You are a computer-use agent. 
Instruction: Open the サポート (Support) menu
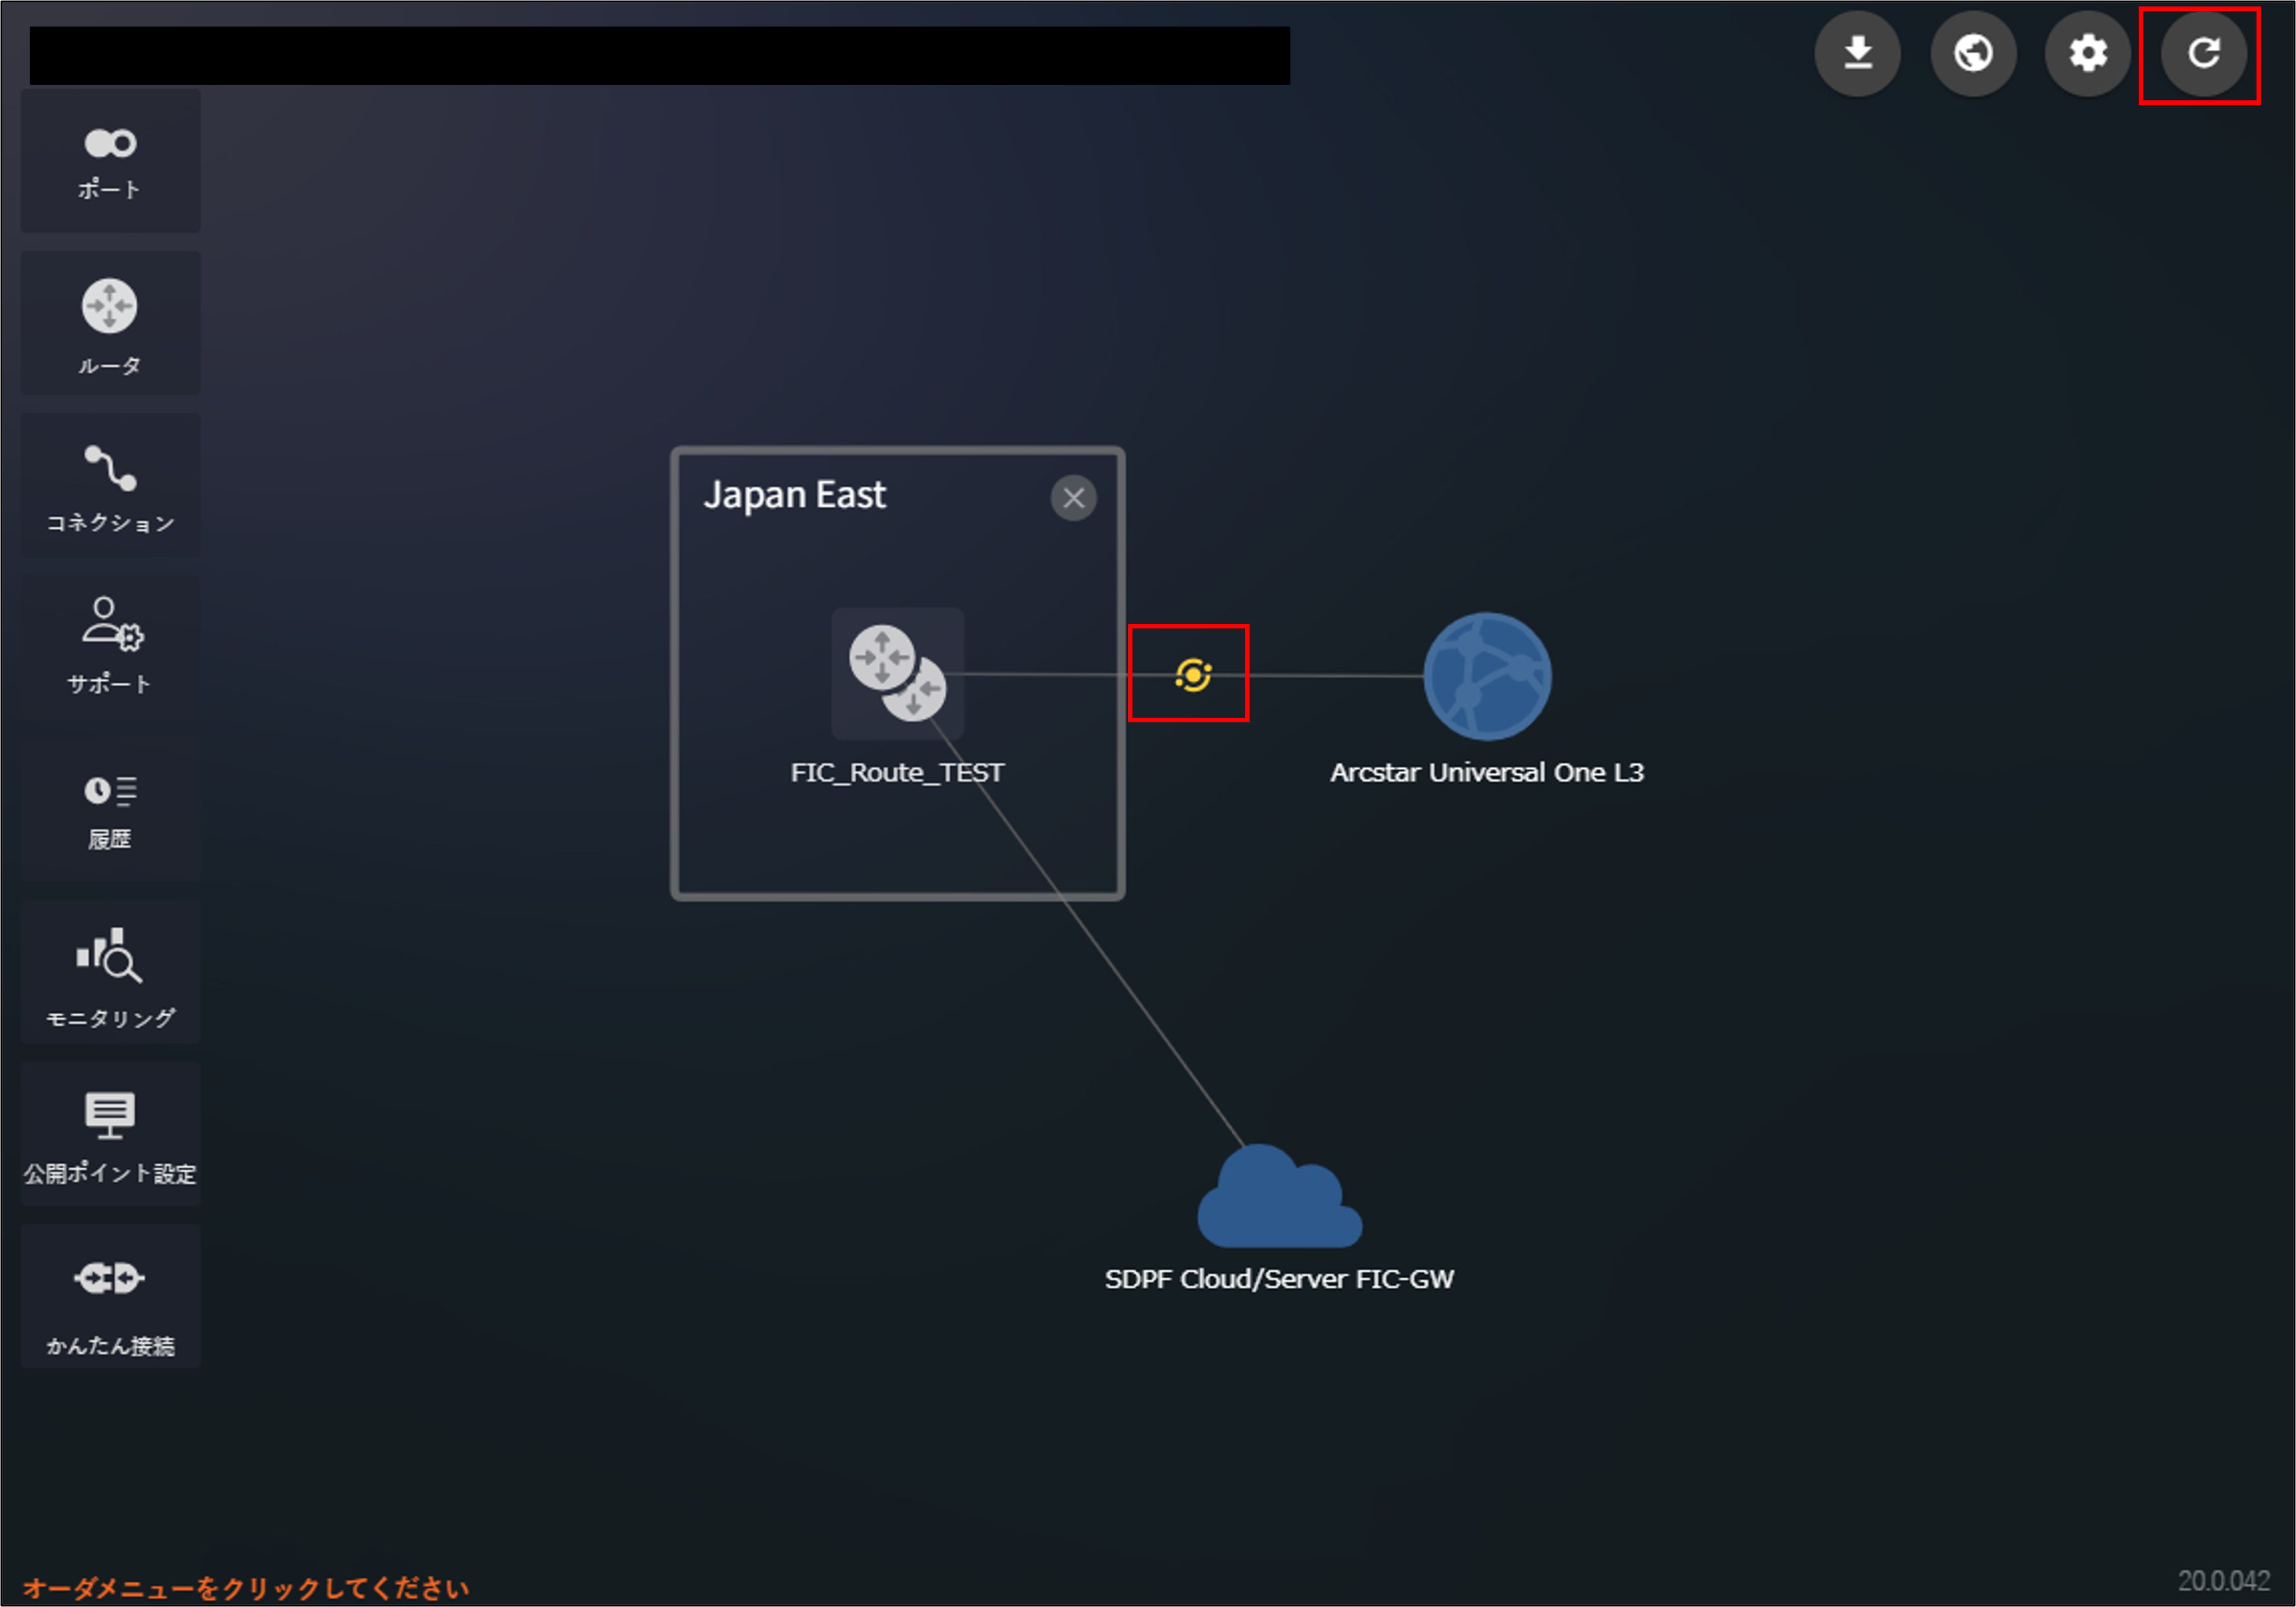(110, 647)
